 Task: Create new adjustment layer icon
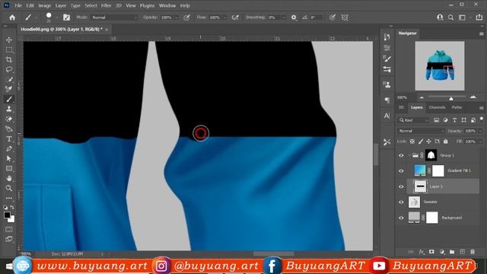(441, 252)
